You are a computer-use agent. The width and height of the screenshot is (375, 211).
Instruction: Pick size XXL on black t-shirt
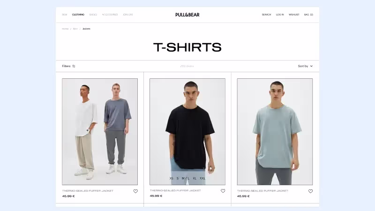pyautogui.click(x=202, y=178)
